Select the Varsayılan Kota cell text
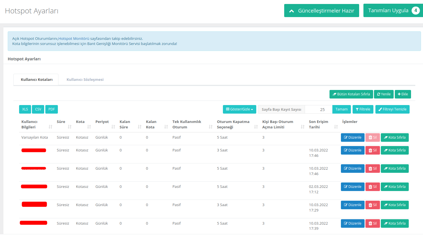 pyautogui.click(x=34, y=138)
